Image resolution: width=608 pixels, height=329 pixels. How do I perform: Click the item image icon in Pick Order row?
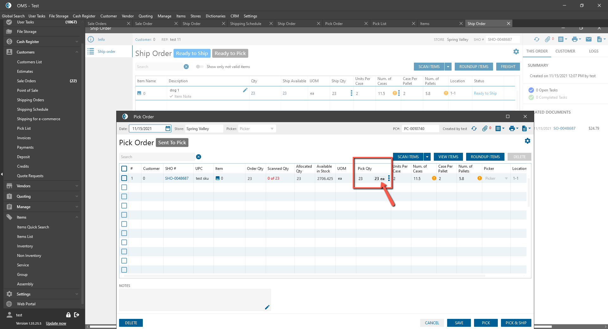pos(218,178)
